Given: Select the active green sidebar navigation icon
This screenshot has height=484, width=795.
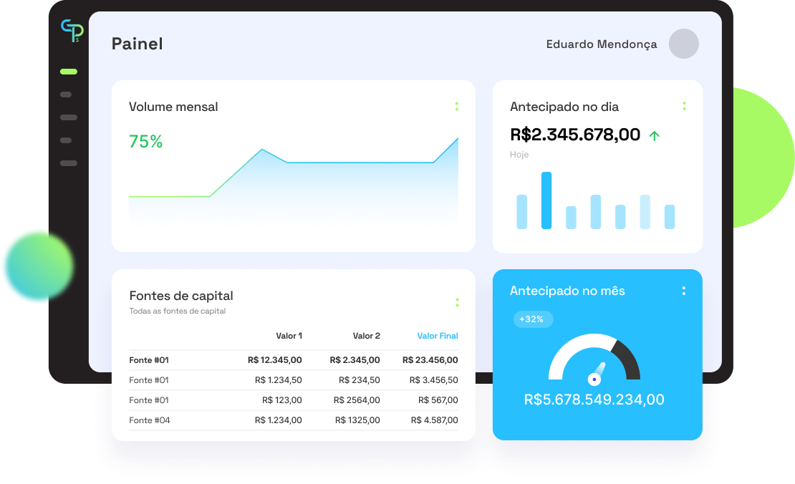Looking at the screenshot, I should tap(68, 71).
